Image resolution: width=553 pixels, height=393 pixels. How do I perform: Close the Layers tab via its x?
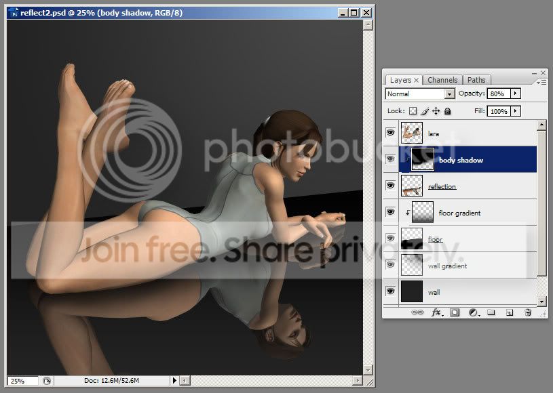416,80
